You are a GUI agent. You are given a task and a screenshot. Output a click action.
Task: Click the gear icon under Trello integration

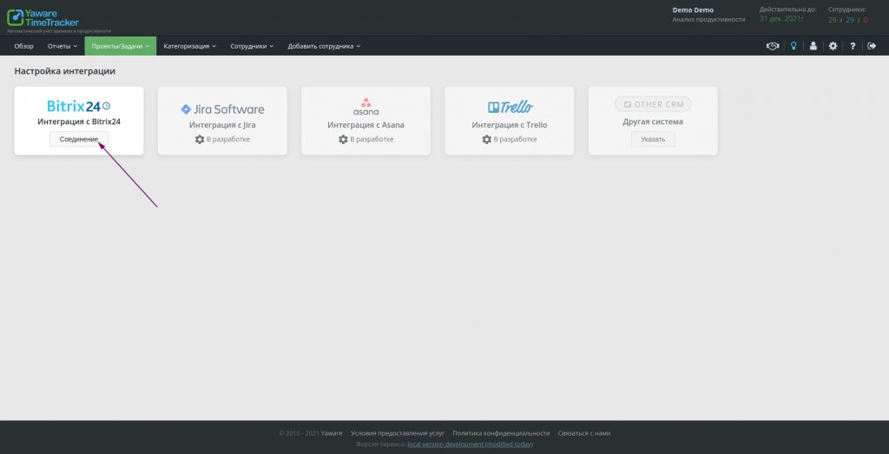[486, 140]
